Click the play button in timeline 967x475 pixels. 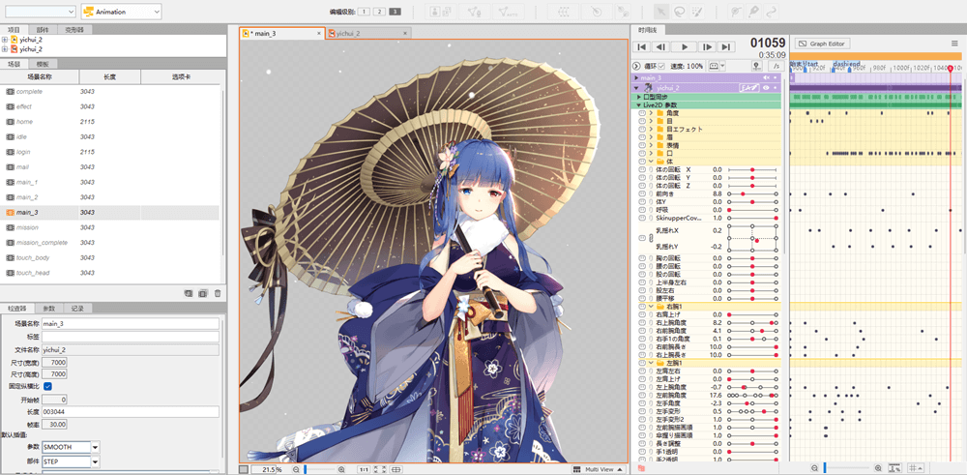[x=685, y=46]
